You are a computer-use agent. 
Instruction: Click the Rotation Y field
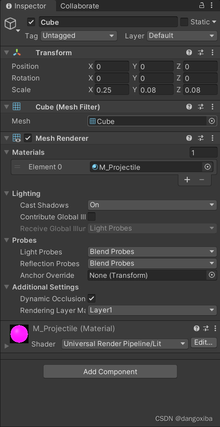coord(156,78)
